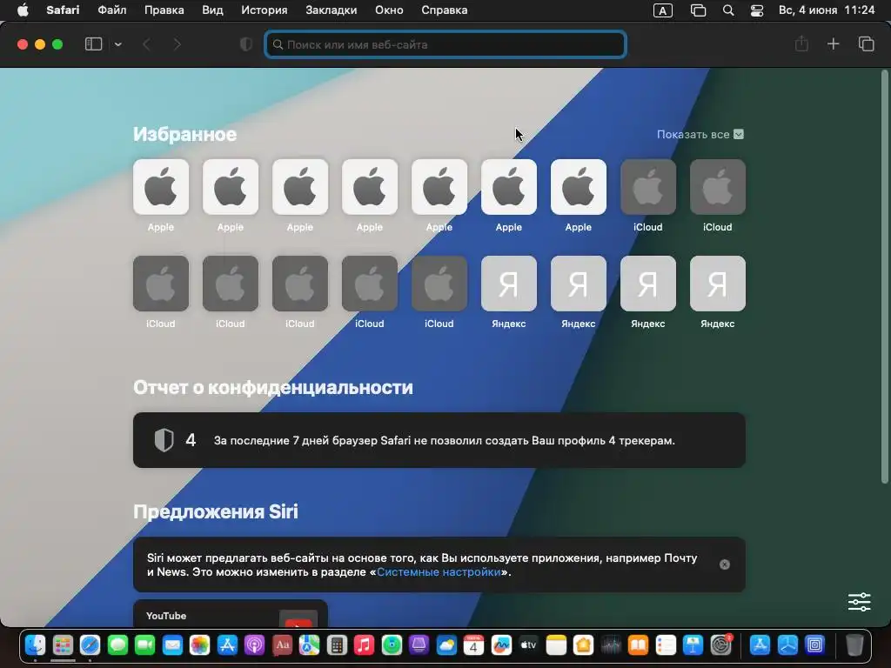The width and height of the screenshot is (891, 668).
Task: Open Messages from the Dock
Action: point(117,645)
